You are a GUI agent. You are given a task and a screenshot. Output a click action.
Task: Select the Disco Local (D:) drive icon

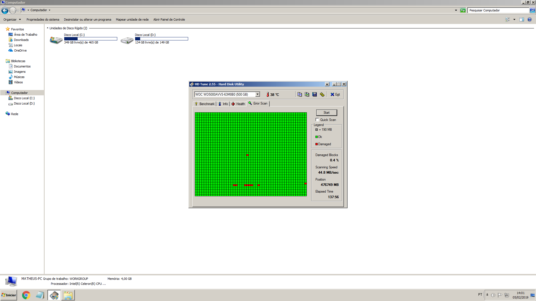[127, 40]
